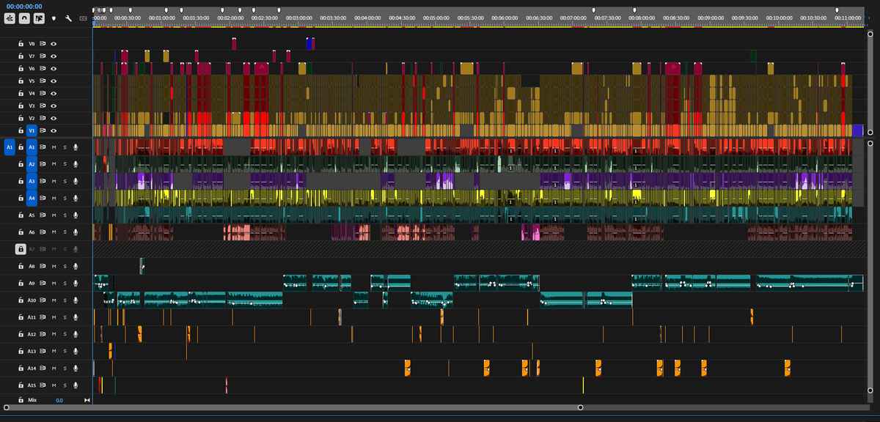Mute track A9
The image size is (880, 422).
[x=54, y=284]
